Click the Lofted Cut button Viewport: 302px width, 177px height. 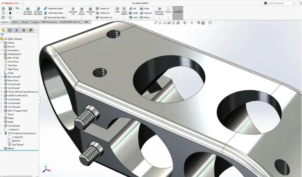(102, 13)
